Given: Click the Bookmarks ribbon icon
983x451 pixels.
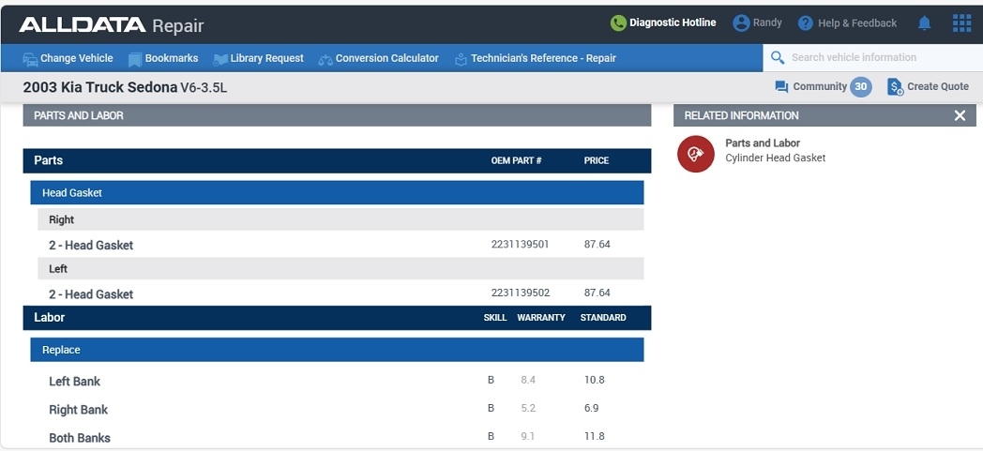Looking at the screenshot, I should [135, 59].
